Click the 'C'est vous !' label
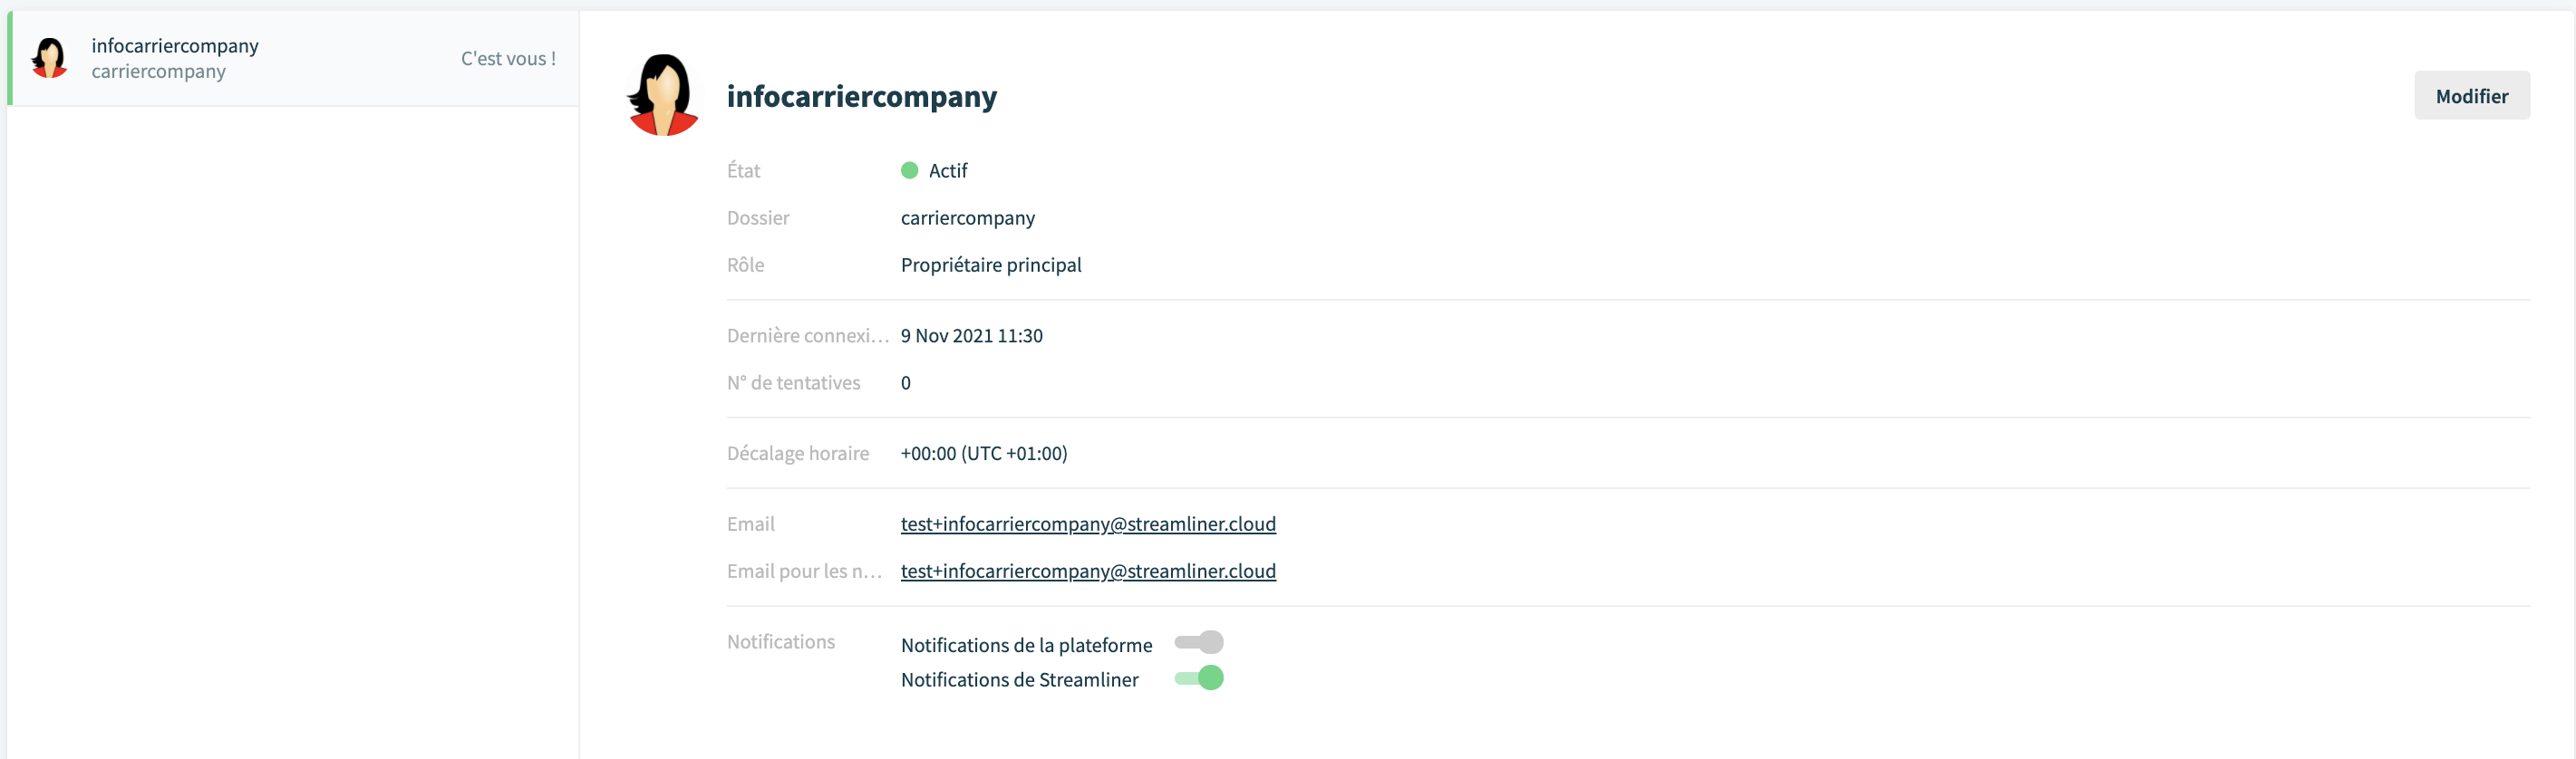The height and width of the screenshot is (759, 2576). [x=508, y=59]
